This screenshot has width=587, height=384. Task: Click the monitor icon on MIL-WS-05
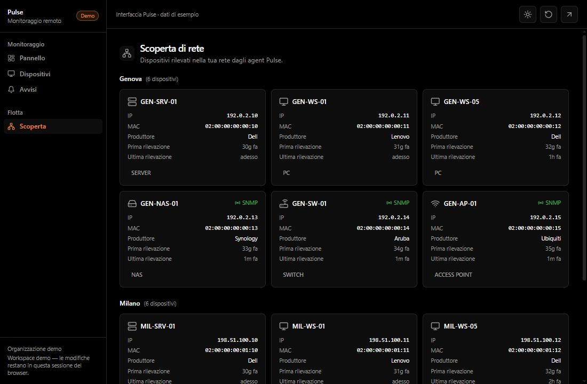(x=435, y=326)
